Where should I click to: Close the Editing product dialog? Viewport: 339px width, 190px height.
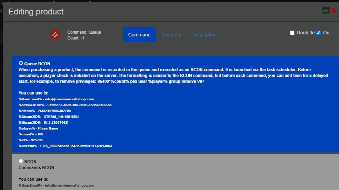pyautogui.click(x=334, y=11)
